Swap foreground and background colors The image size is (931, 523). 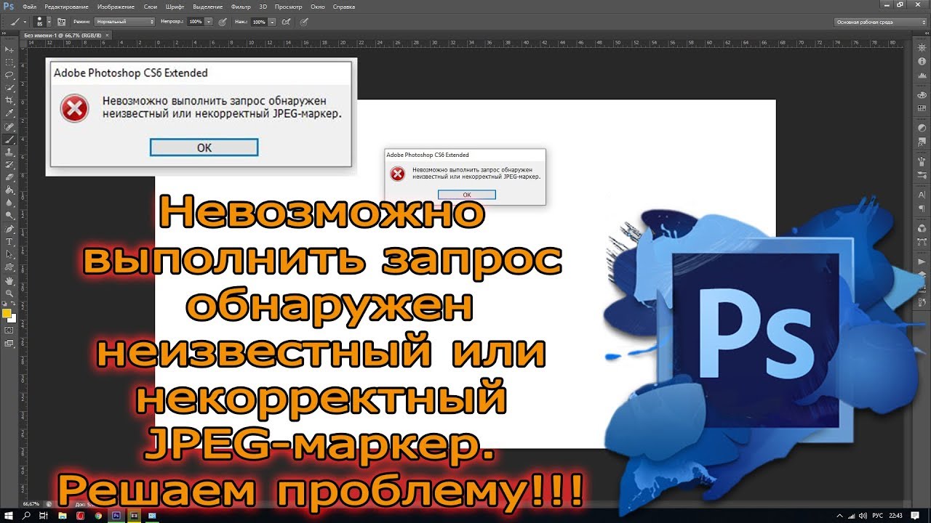[14, 305]
